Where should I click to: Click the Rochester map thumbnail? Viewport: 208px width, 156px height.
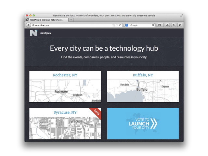pyautogui.click(x=65, y=91)
